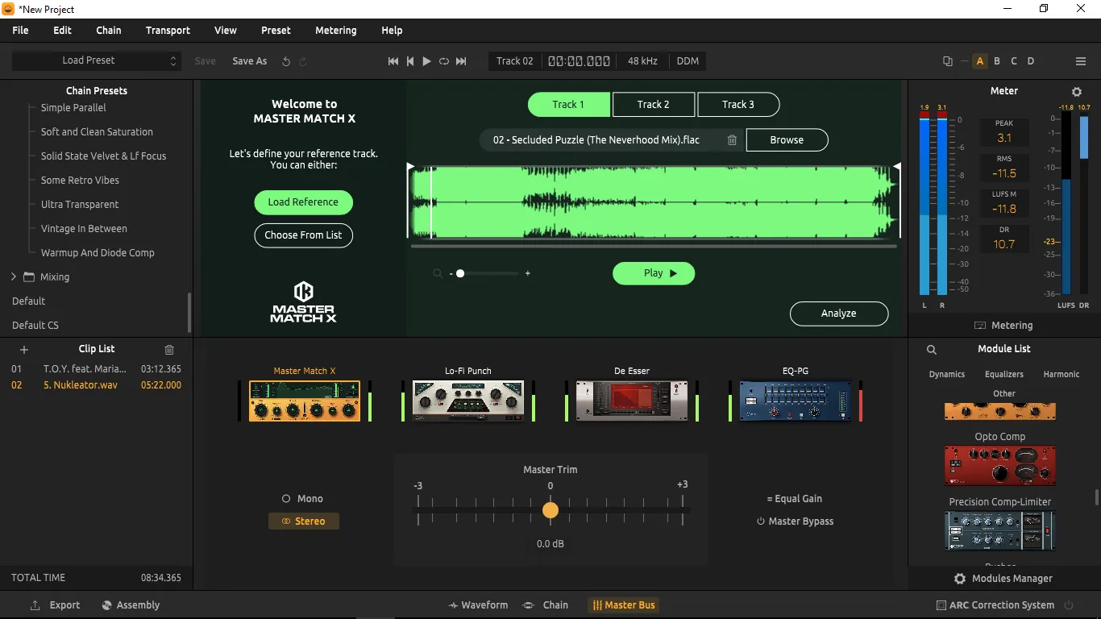Select the De Esser module thumbnail
The height and width of the screenshot is (619, 1101).
632,401
